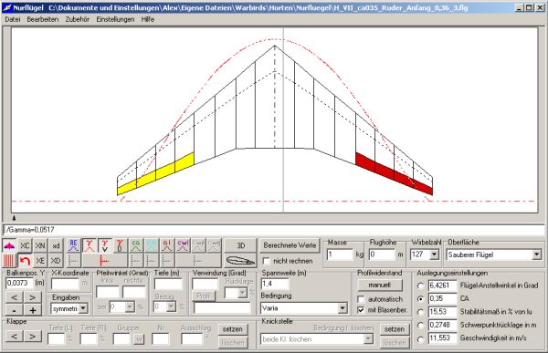The image size is (548, 353).
Task: Open the Zubehör menu
Action: [x=78, y=19]
